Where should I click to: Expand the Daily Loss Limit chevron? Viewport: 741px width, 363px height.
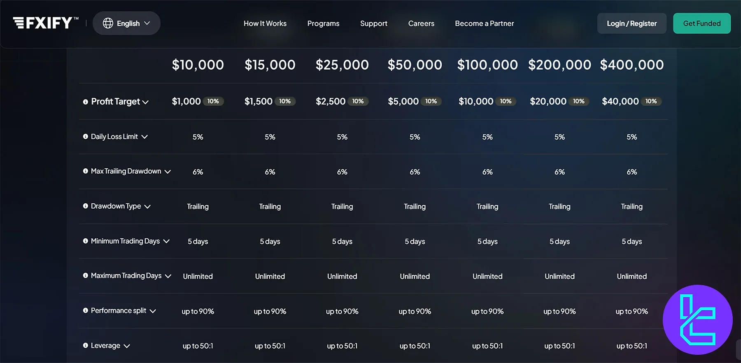point(144,137)
